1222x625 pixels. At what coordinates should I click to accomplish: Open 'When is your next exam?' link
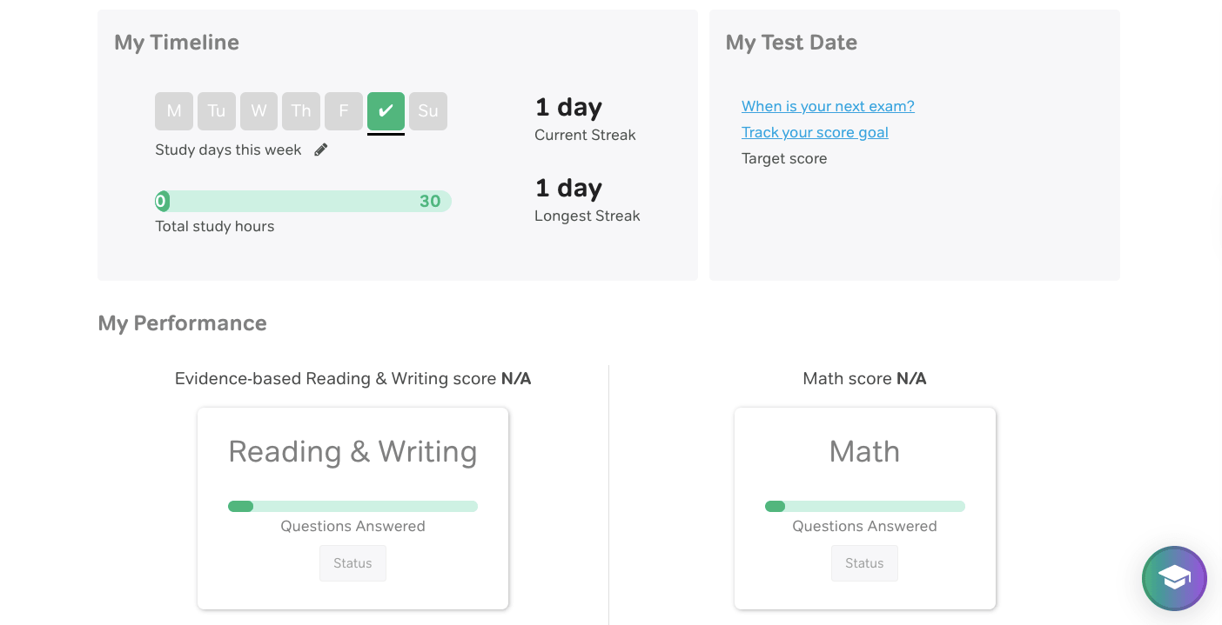point(828,106)
